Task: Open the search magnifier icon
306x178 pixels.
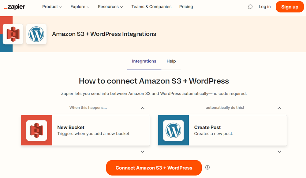Action: tap(250, 7)
